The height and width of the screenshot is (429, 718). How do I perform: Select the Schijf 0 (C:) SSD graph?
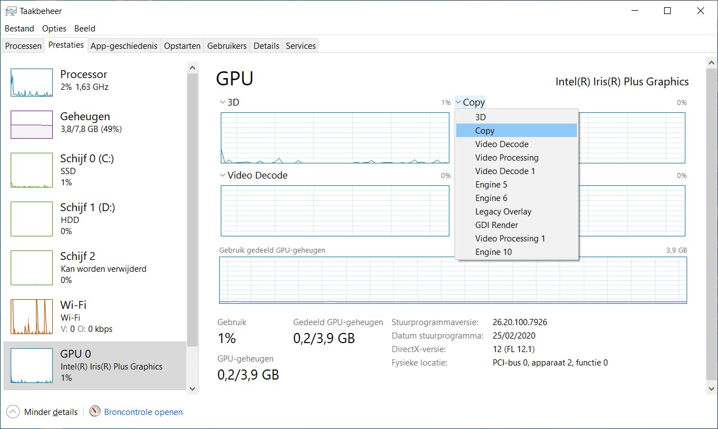31,170
